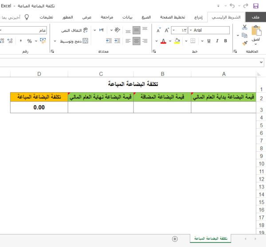The width and height of the screenshot is (266, 247).
Task: Switch to عرض View tab
Action: click(87, 17)
